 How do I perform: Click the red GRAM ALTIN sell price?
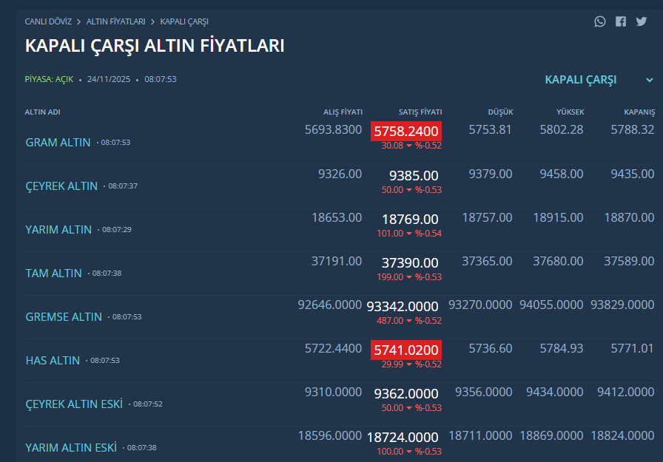click(406, 132)
